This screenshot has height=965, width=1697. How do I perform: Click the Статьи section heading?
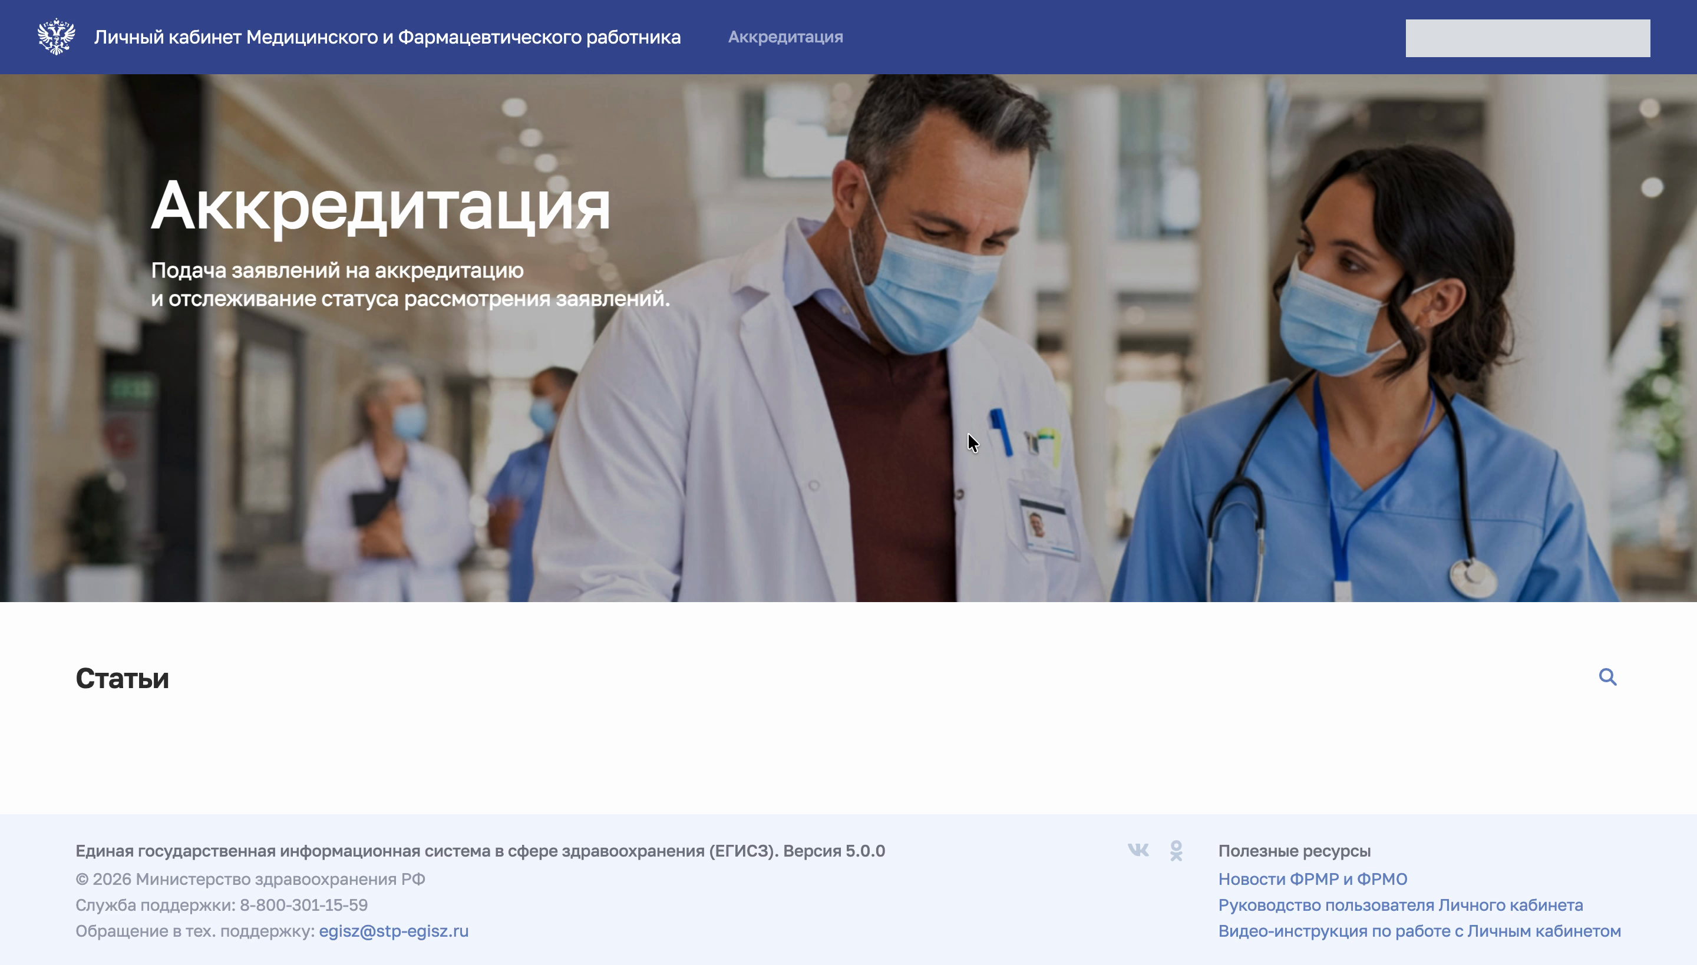pyautogui.click(x=123, y=678)
